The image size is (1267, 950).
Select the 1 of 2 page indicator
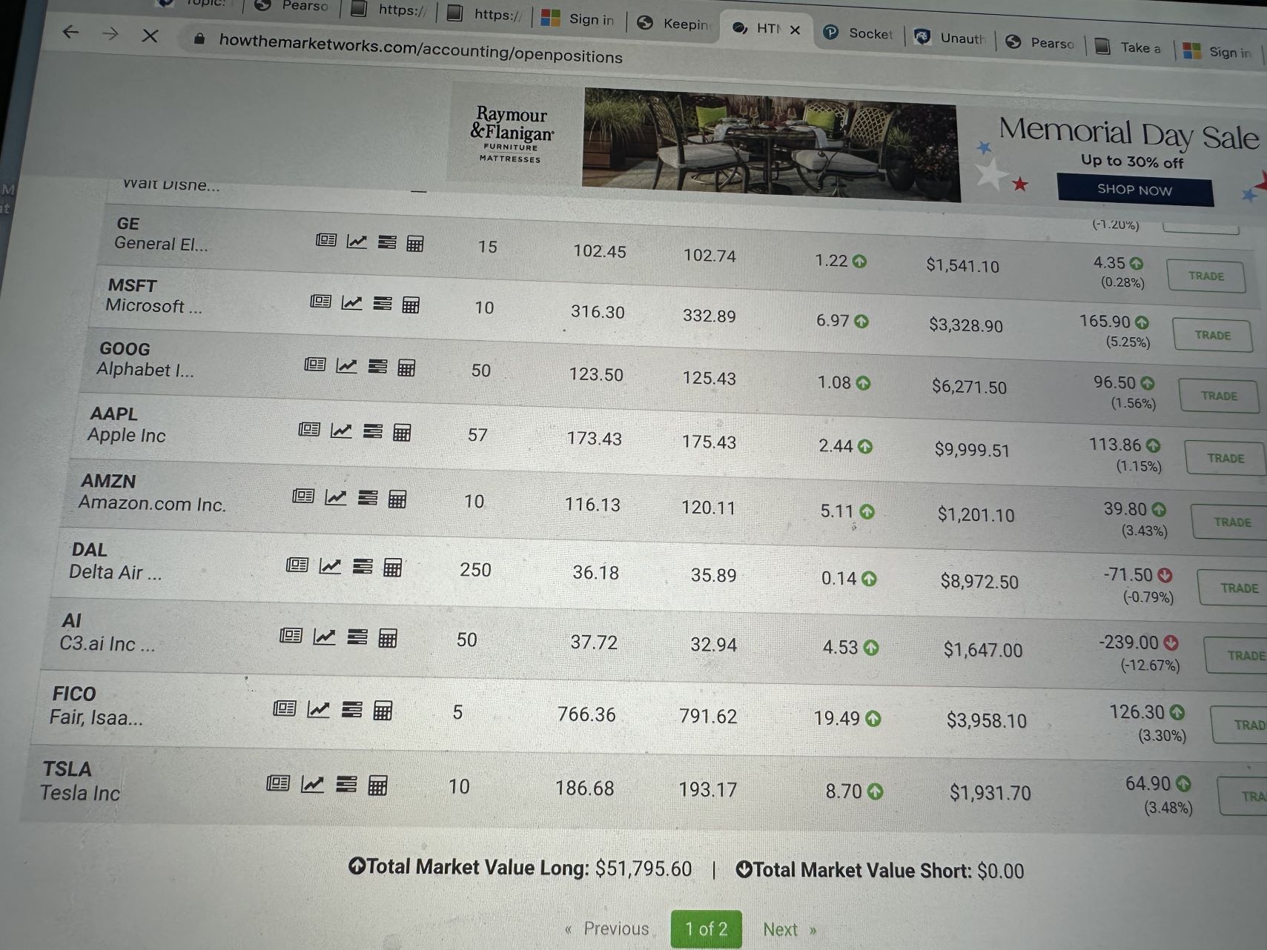pos(706,929)
